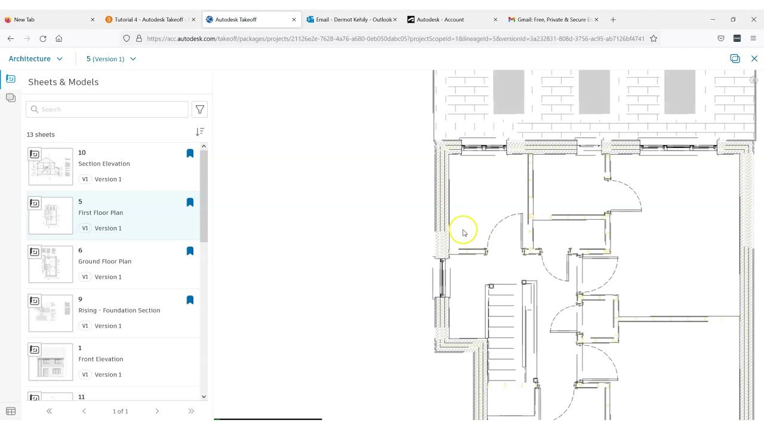Image resolution: width=764 pixels, height=430 pixels.
Task: Go to last page of sheets
Action: (191, 411)
